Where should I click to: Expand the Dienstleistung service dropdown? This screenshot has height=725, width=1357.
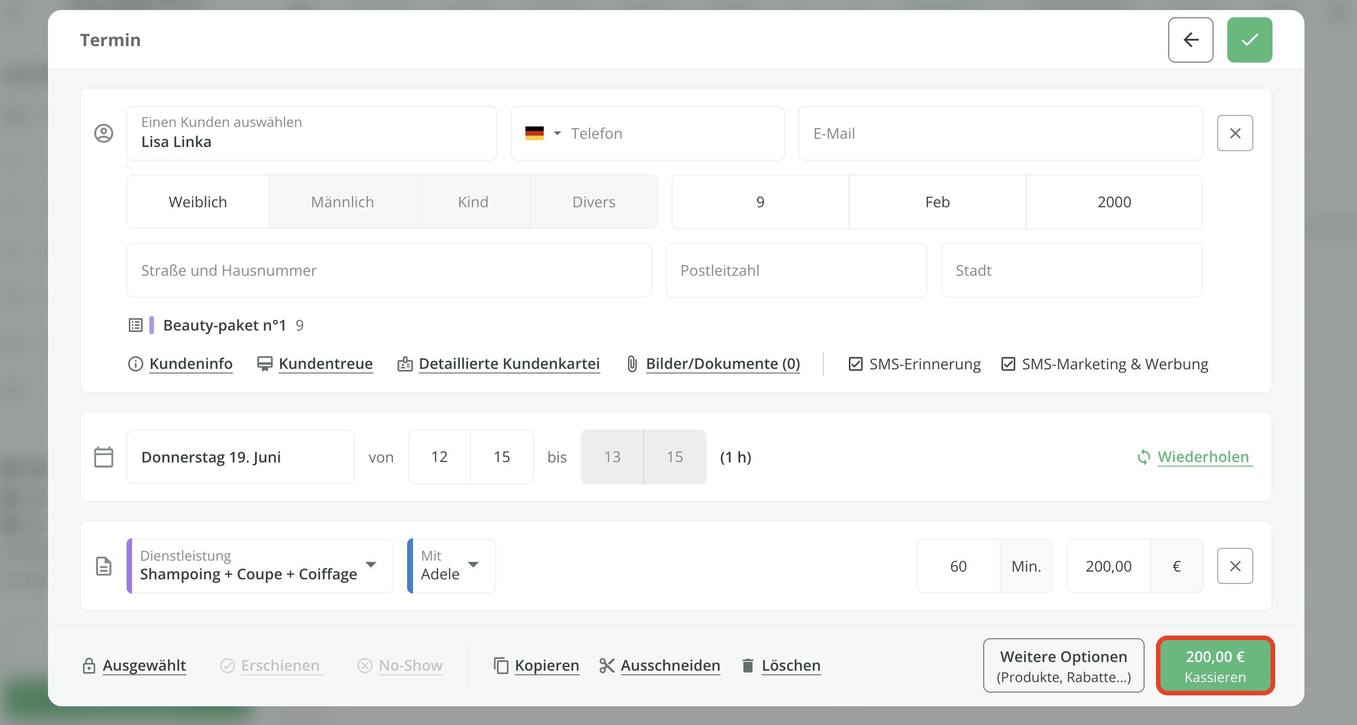(x=371, y=565)
